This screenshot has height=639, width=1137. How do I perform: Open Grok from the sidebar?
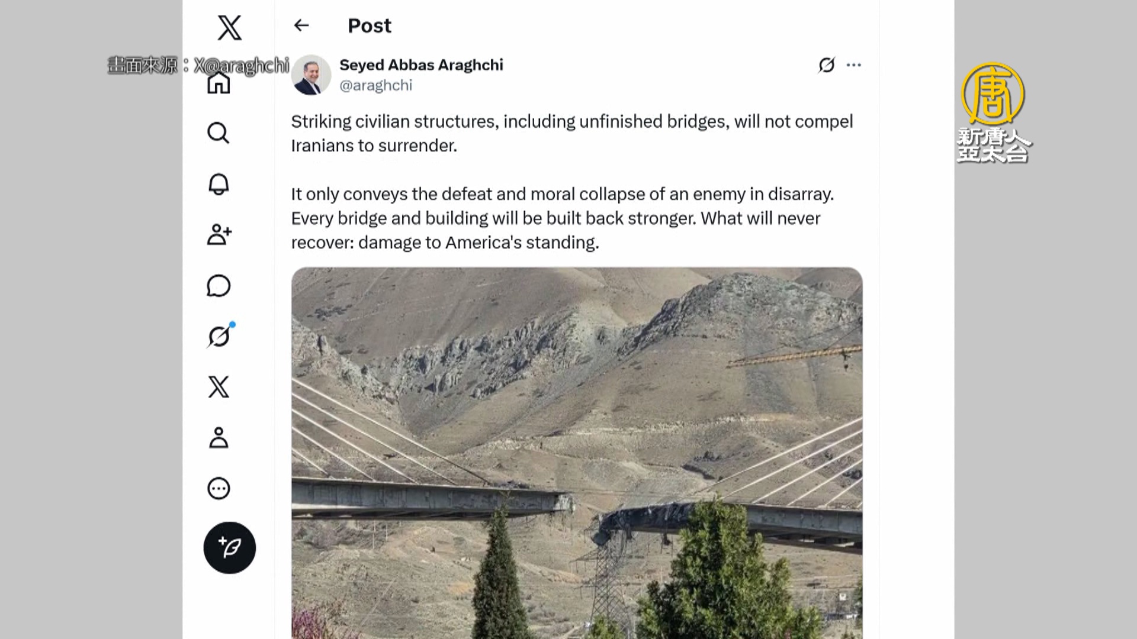click(x=219, y=337)
